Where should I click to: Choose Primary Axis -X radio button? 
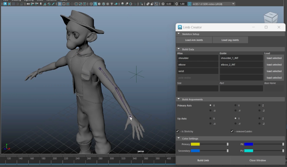click(210, 111)
